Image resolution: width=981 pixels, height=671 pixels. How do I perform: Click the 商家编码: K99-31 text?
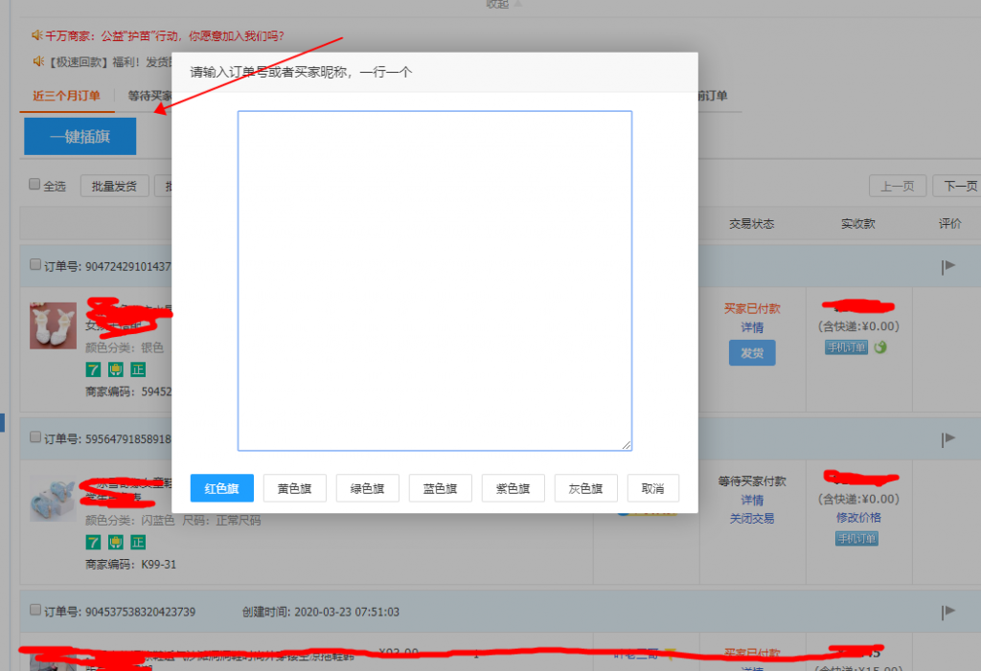[130, 565]
